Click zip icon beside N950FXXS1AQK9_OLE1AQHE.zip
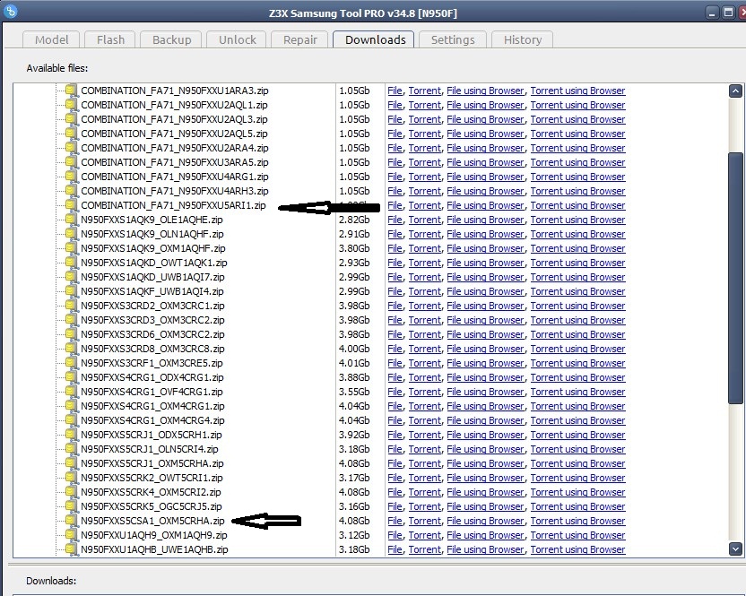The width and height of the screenshot is (746, 596). [x=71, y=220]
